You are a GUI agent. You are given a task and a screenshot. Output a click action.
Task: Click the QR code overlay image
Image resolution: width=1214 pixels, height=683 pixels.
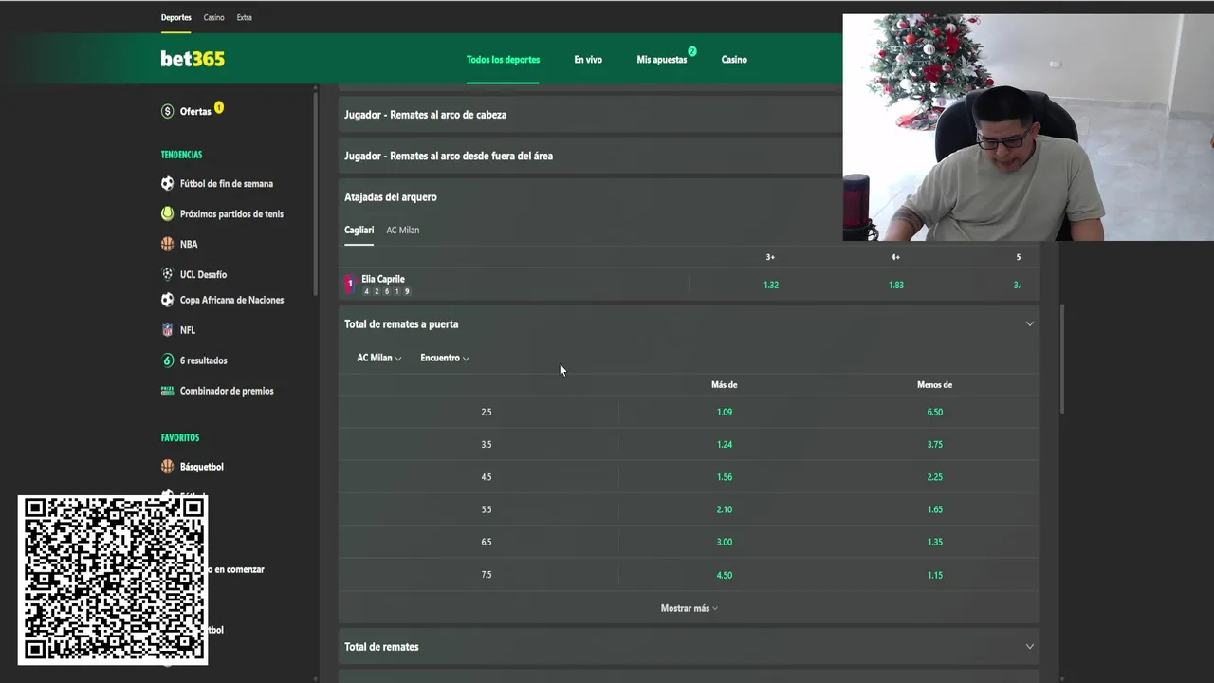[113, 579]
